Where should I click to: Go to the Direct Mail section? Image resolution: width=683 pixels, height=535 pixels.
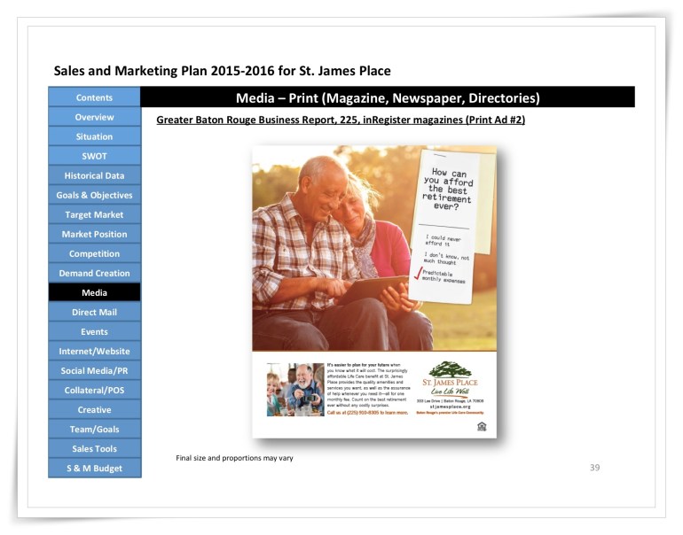94,312
